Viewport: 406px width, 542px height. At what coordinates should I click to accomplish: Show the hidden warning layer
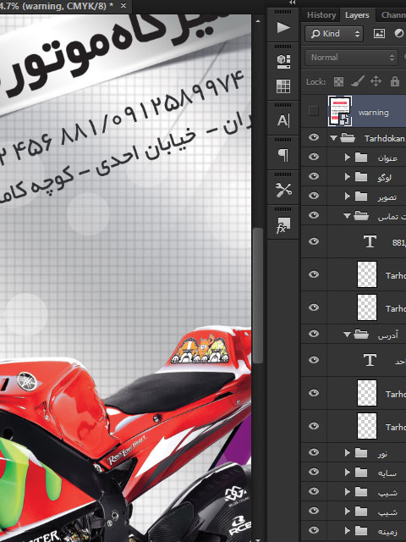[x=314, y=111]
